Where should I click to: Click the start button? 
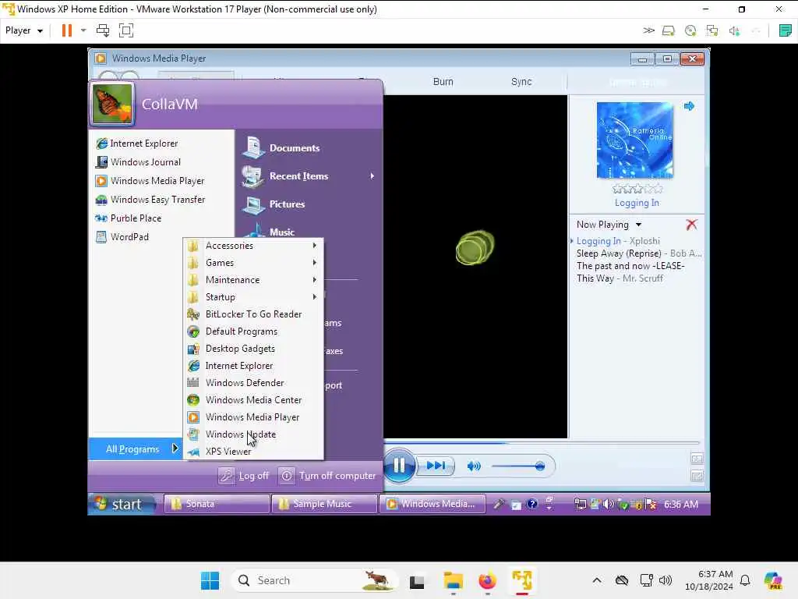pos(122,505)
